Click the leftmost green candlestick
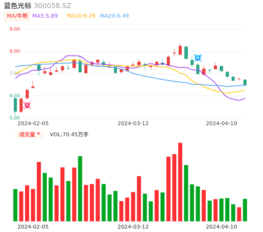This screenshot has height=232, width=263. [15, 105]
